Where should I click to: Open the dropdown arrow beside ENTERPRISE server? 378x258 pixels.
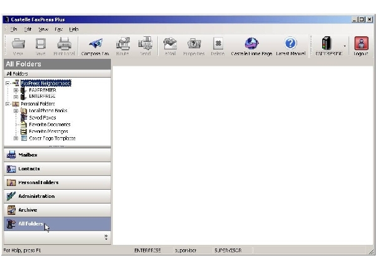click(x=345, y=46)
